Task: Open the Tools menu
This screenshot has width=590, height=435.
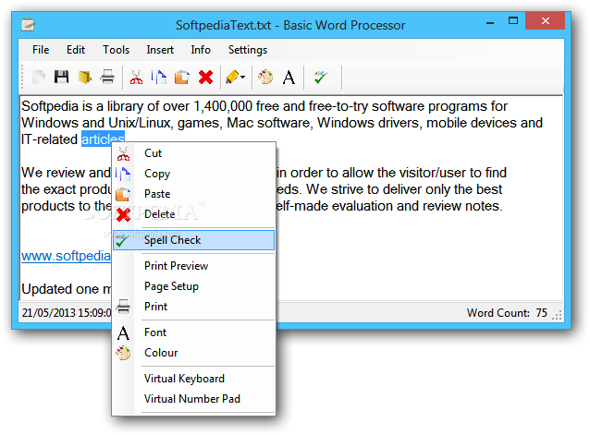Action: tap(117, 50)
